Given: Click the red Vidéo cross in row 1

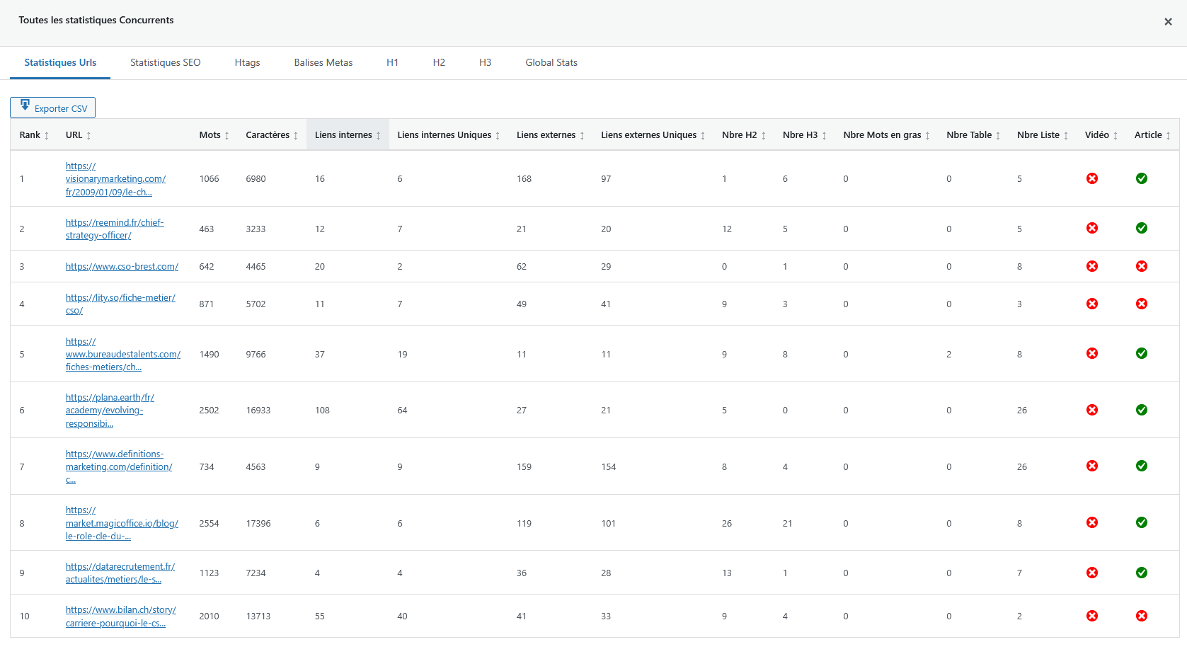Looking at the screenshot, I should pos(1092,178).
